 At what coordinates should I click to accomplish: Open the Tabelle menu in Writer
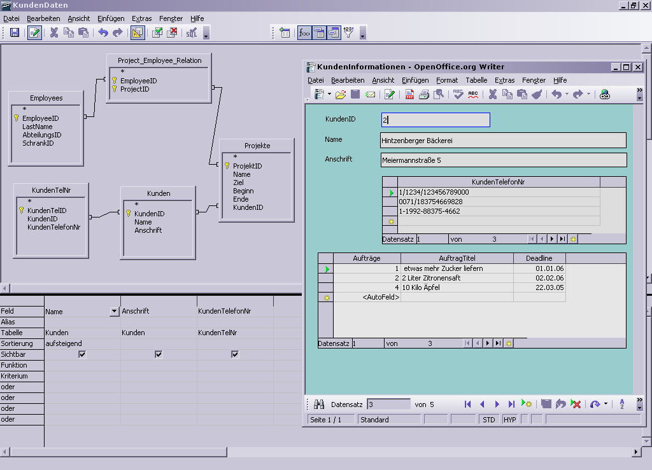(x=476, y=80)
